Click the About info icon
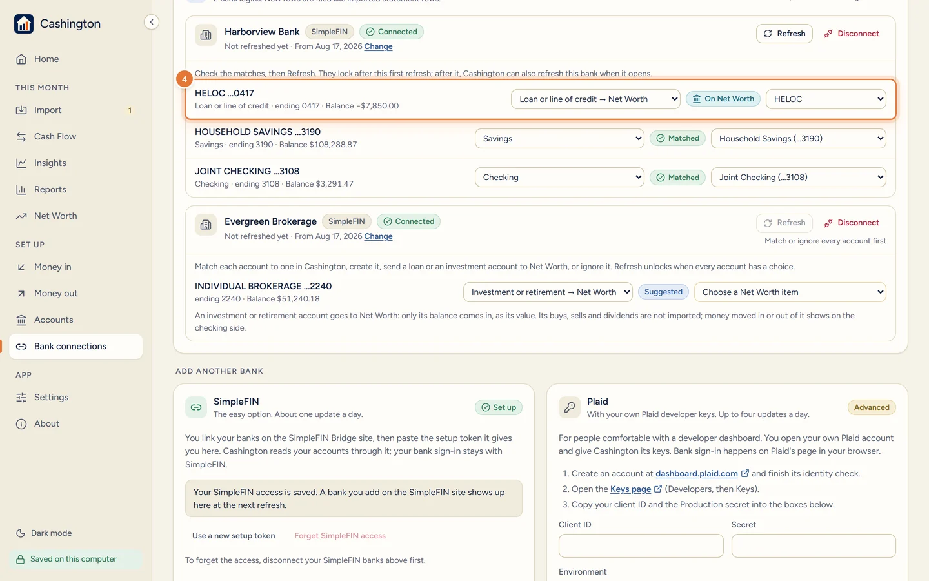Screen dimensions: 929x581 (21, 424)
